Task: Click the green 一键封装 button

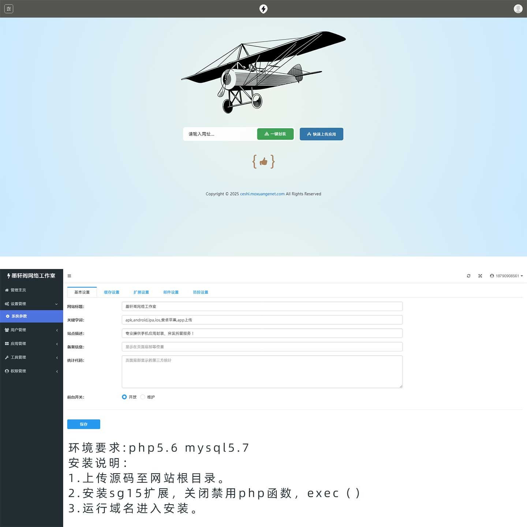Action: (275, 134)
